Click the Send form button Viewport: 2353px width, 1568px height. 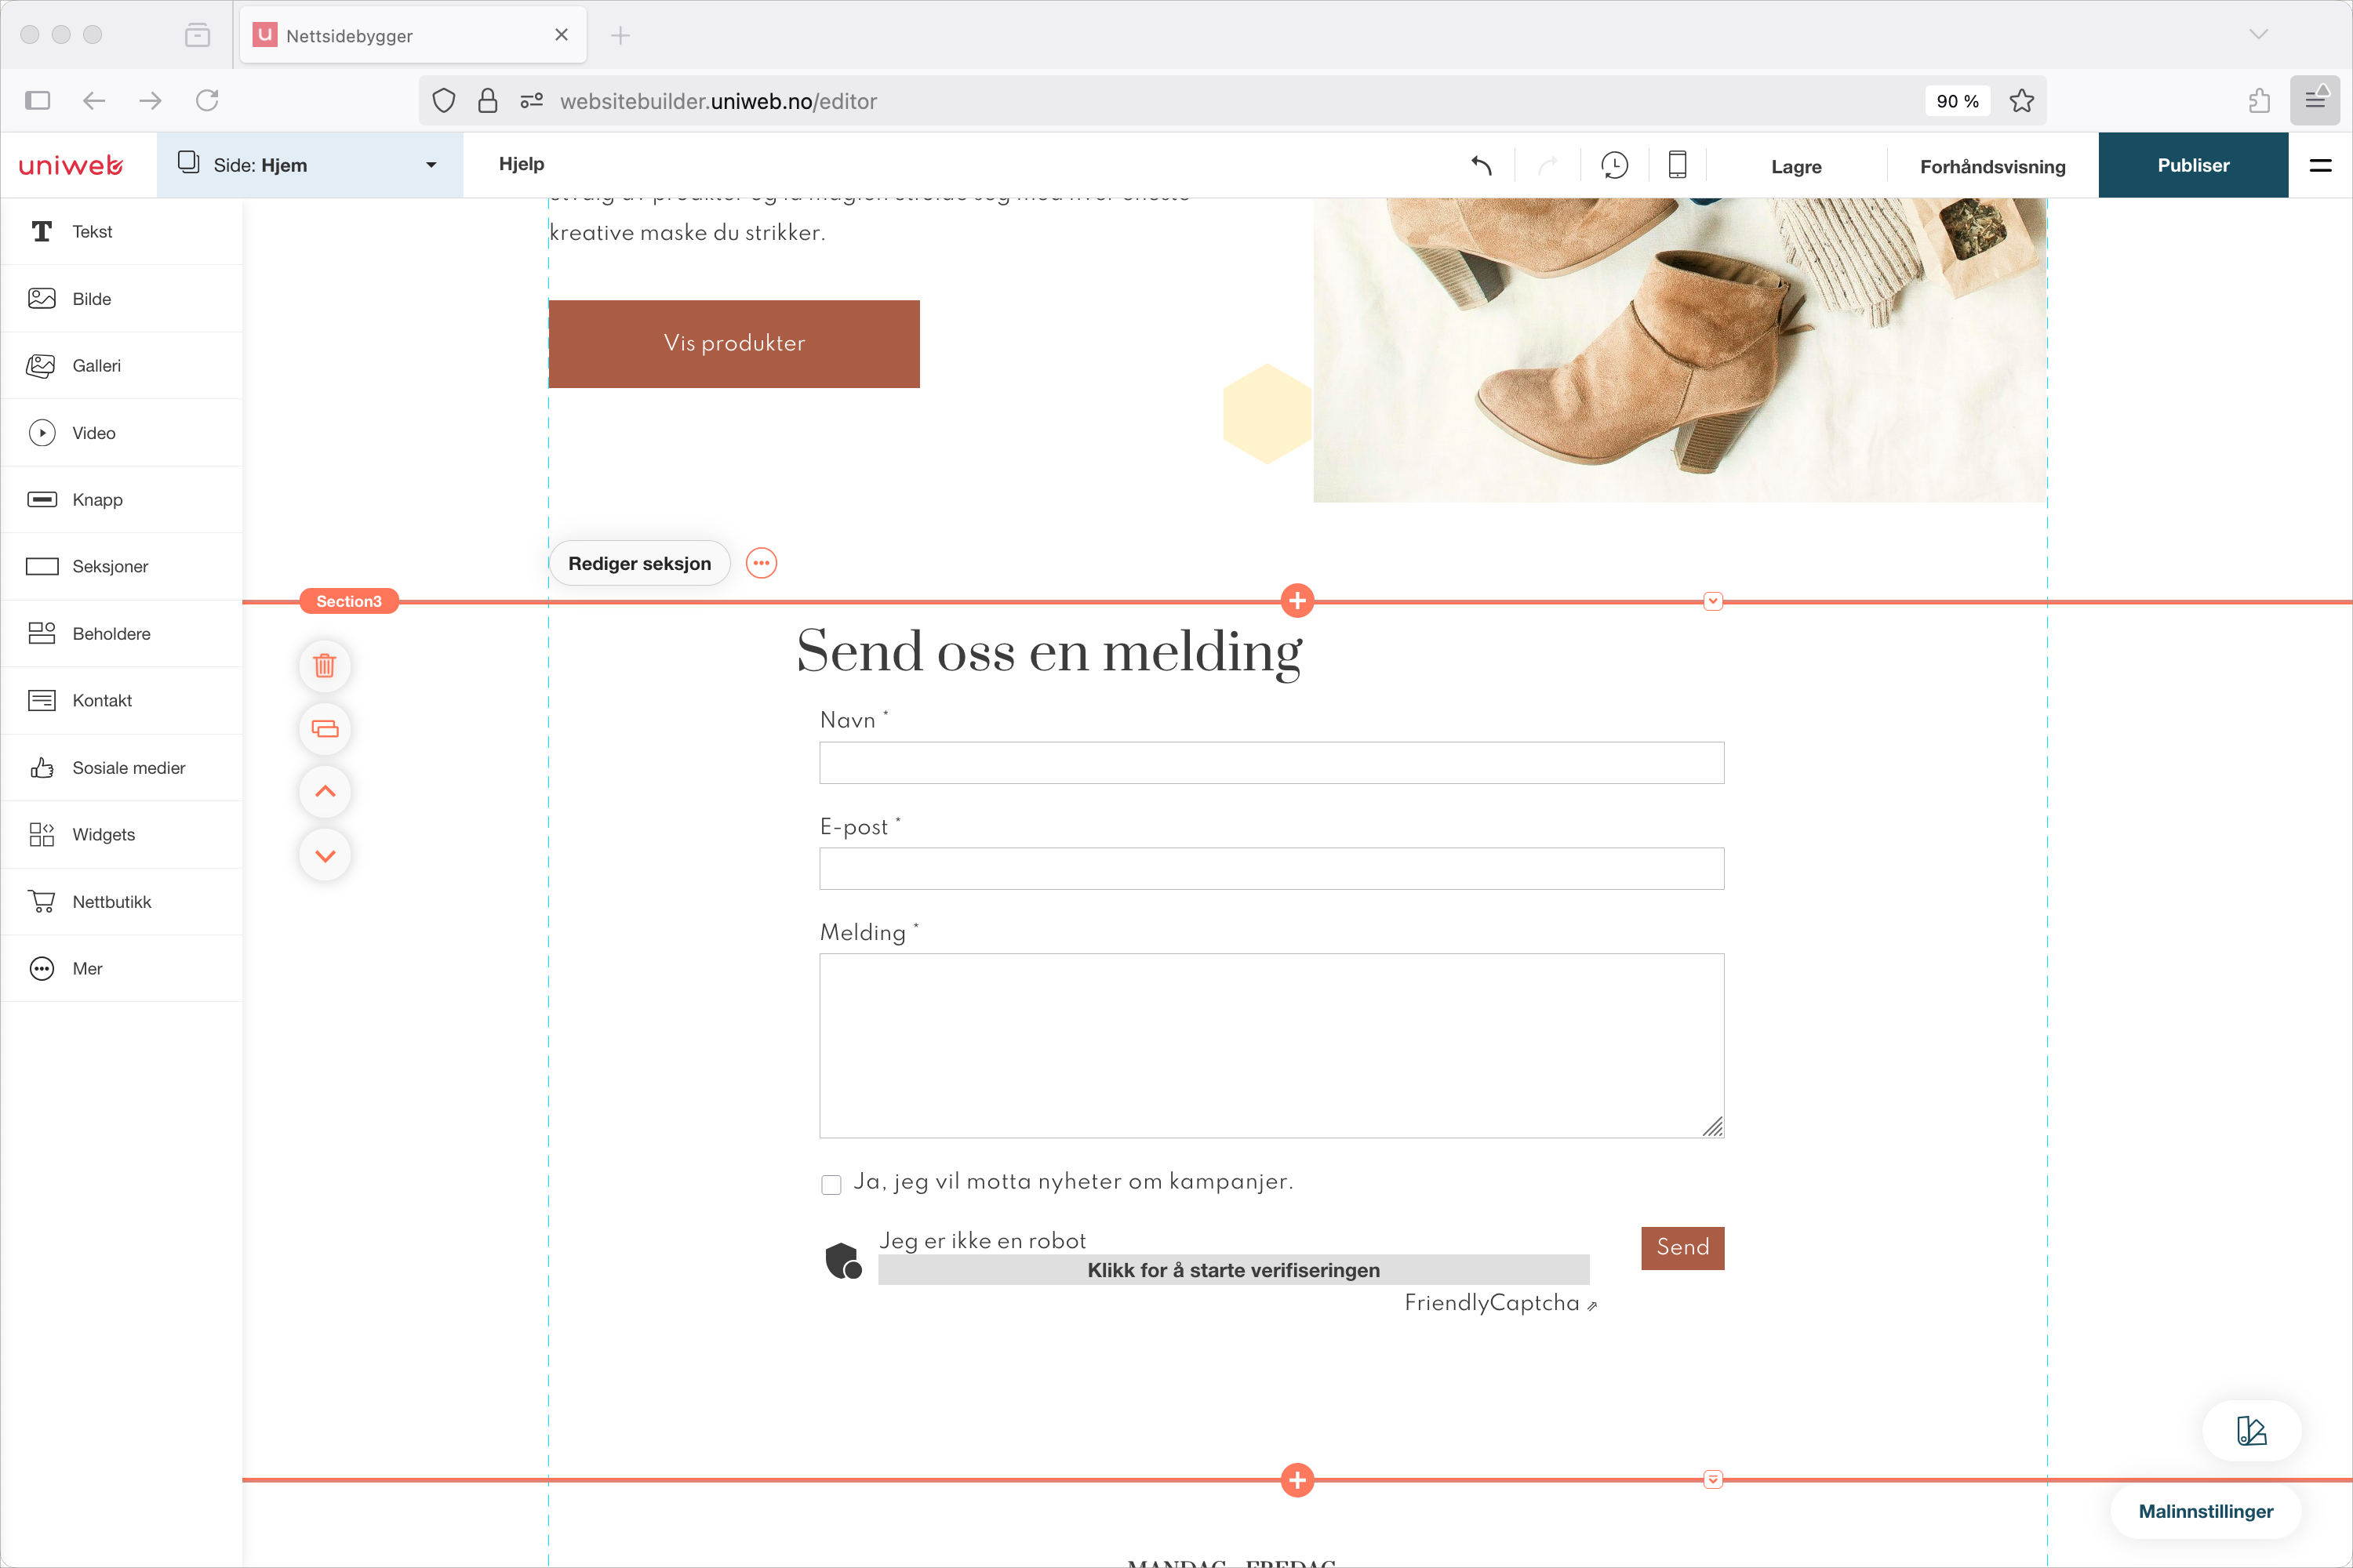click(x=1682, y=1247)
